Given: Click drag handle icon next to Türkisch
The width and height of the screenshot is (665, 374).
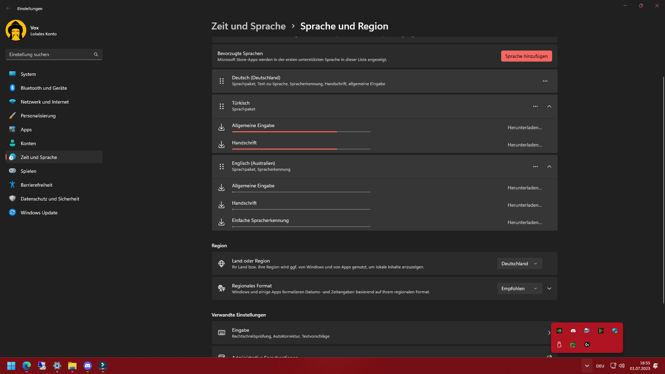Looking at the screenshot, I should [222, 106].
